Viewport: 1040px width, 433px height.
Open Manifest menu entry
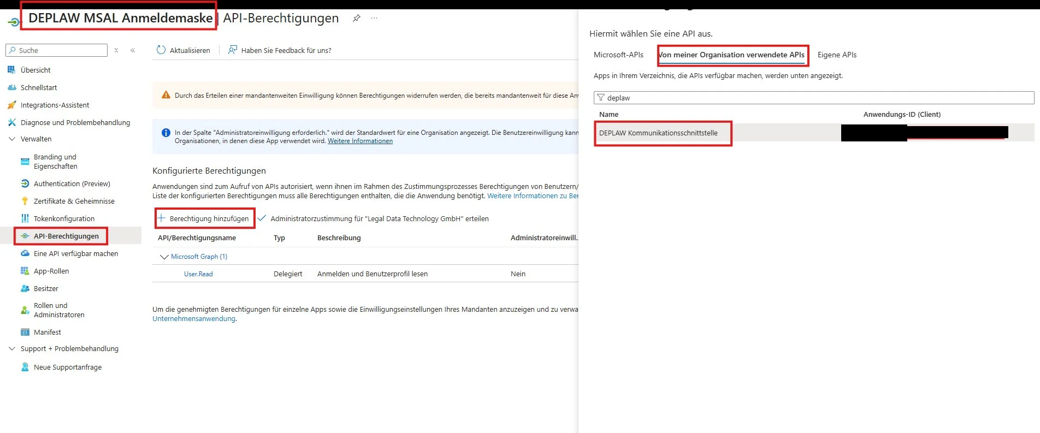click(x=48, y=332)
